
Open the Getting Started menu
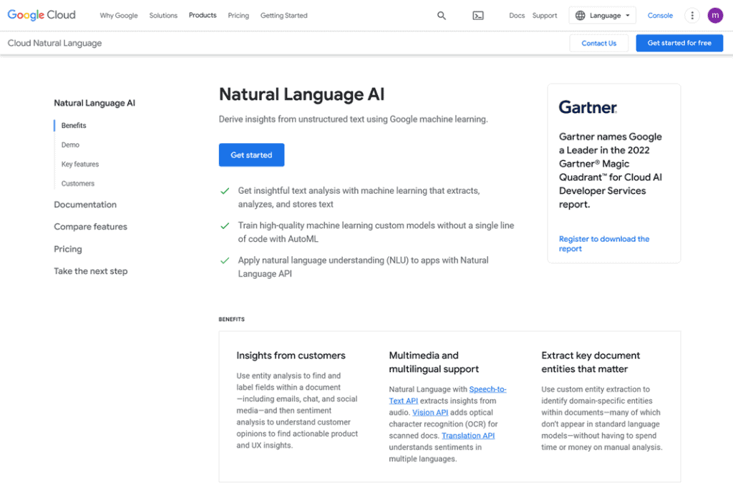[x=283, y=16]
